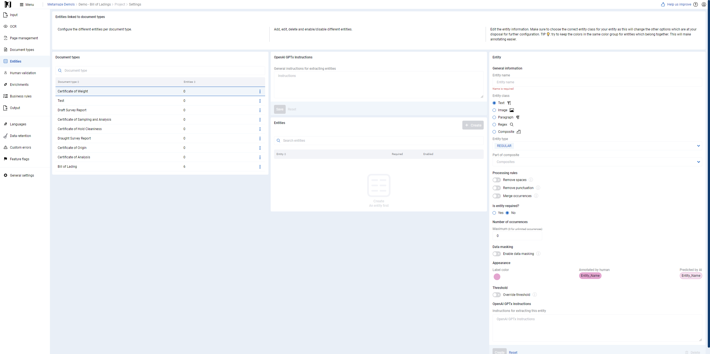
Task: Set entity required to Yes
Action: (494, 213)
